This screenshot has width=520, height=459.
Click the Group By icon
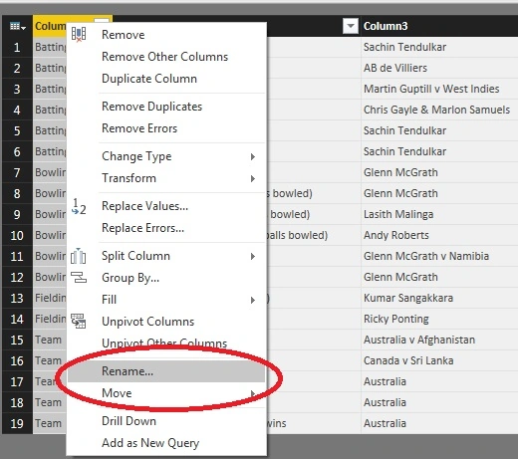79,278
